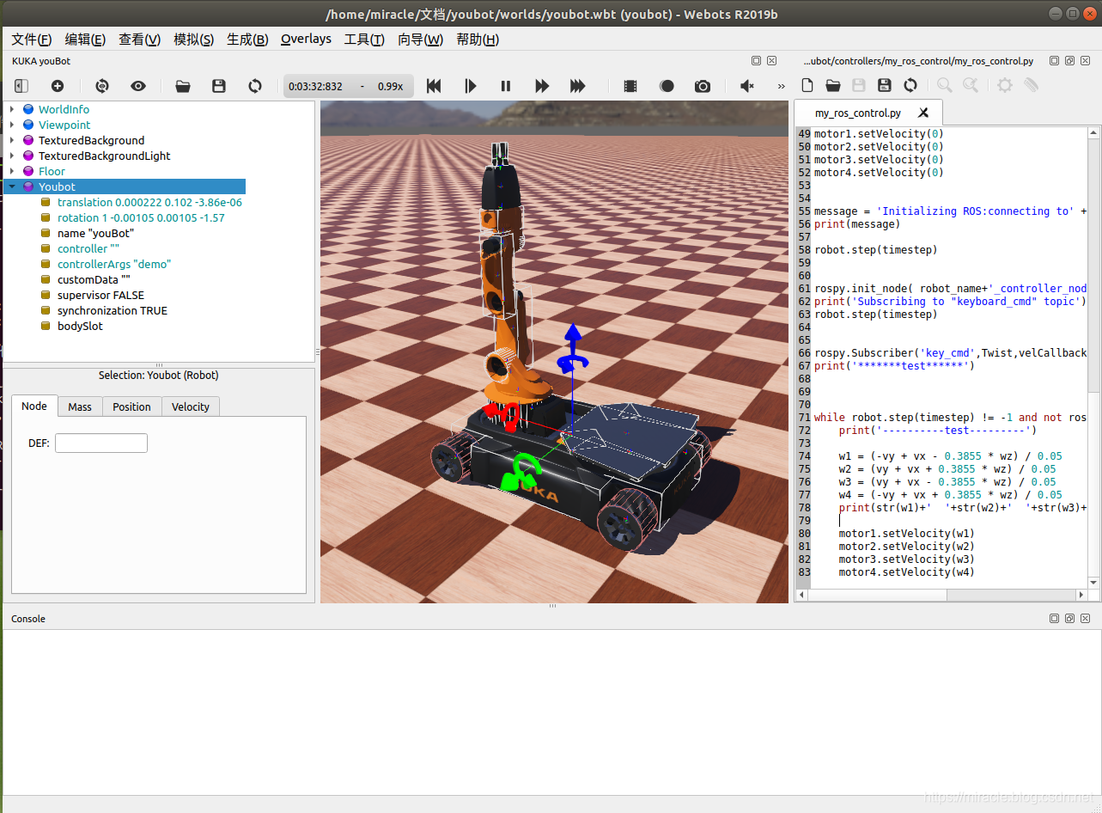The height and width of the screenshot is (813, 1102).
Task: Switch to the Velocity tab
Action: (x=191, y=406)
